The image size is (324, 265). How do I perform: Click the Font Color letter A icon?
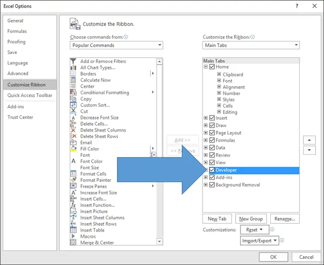point(73,161)
